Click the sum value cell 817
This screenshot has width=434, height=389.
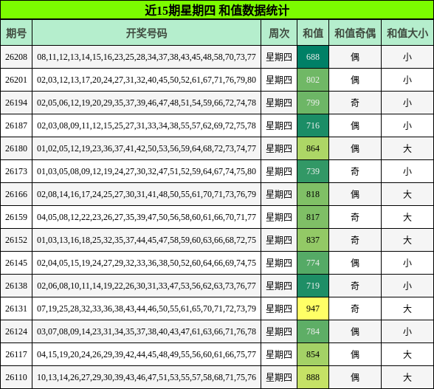(x=313, y=217)
